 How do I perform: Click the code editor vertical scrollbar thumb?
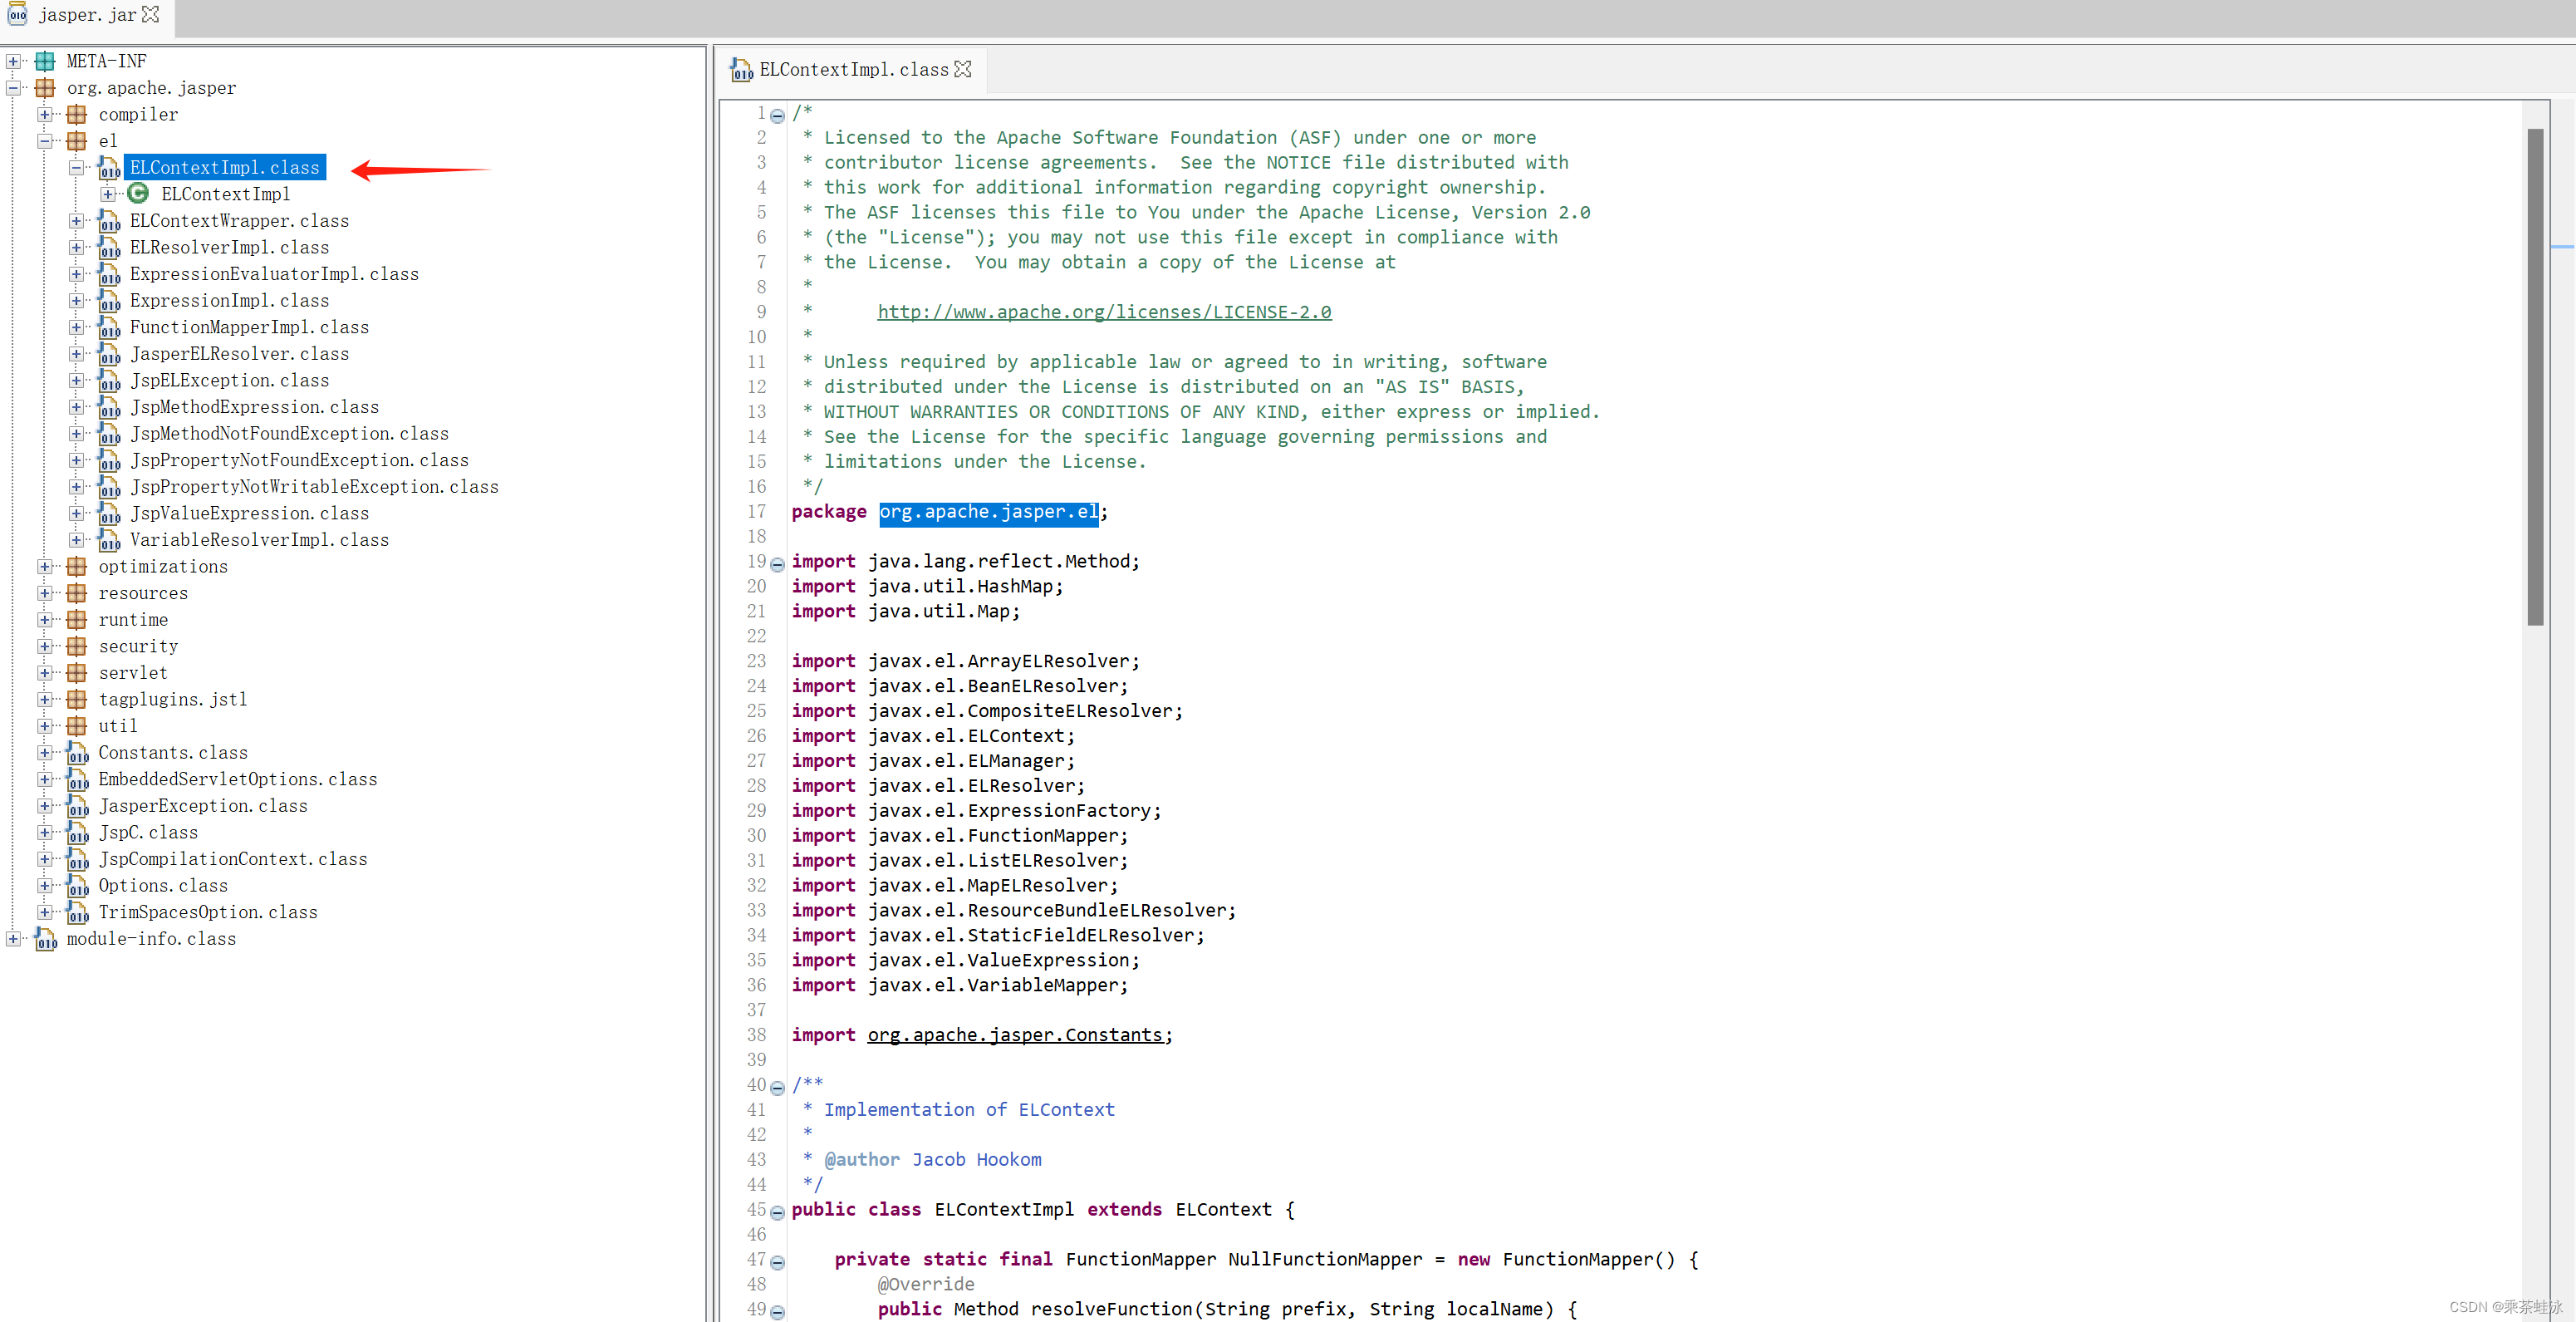[x=2535, y=377]
